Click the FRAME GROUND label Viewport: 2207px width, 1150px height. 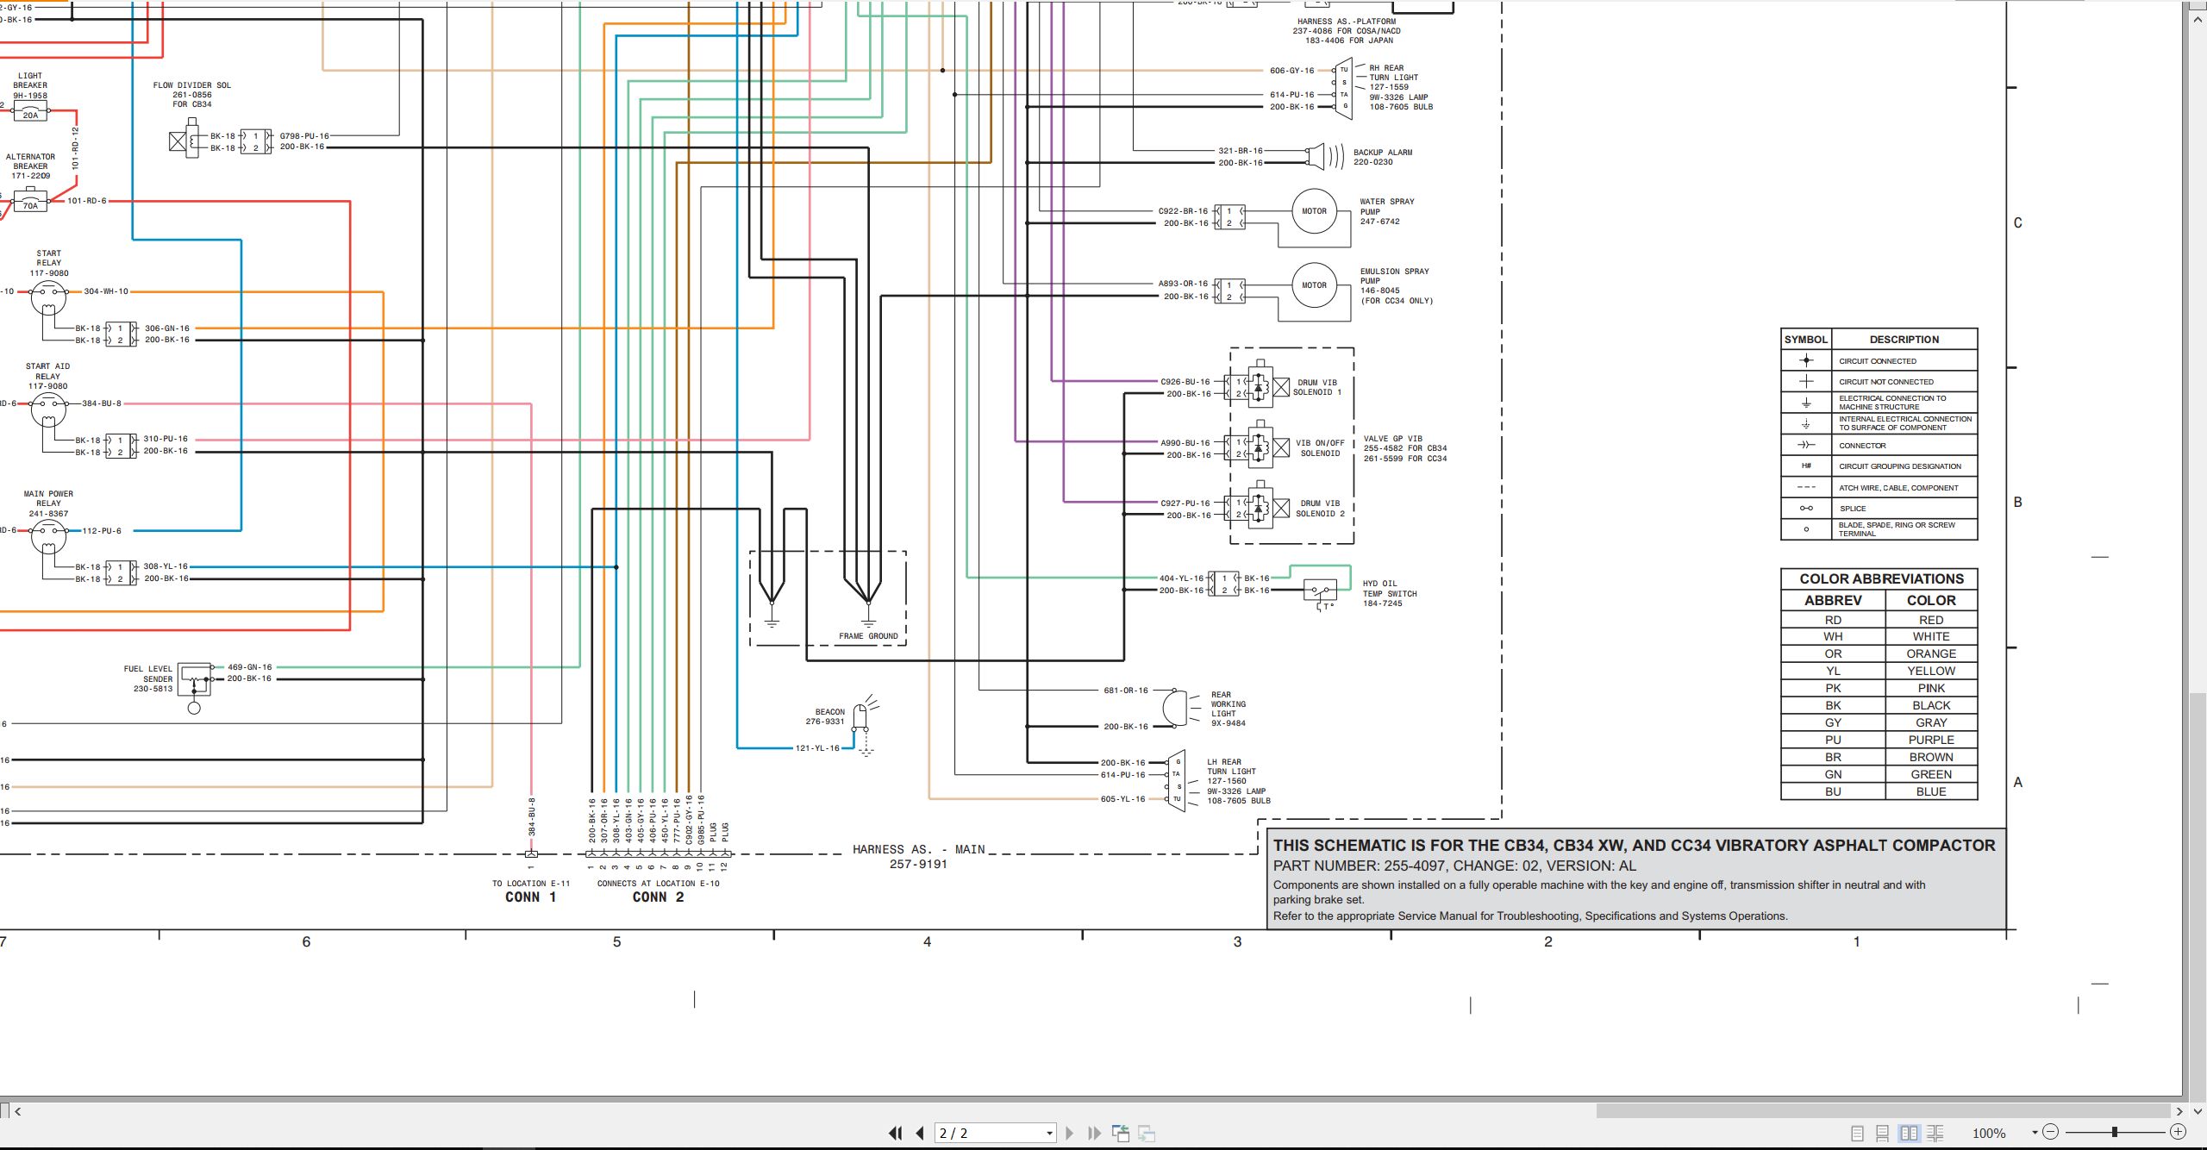pyautogui.click(x=868, y=636)
